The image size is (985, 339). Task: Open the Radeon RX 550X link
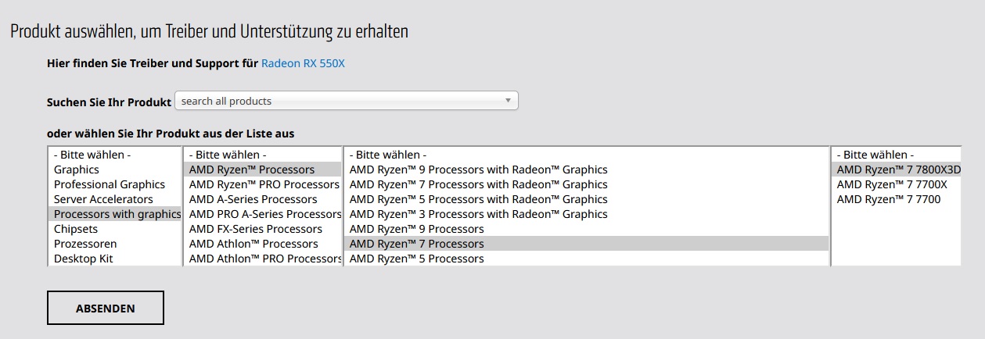pos(303,63)
